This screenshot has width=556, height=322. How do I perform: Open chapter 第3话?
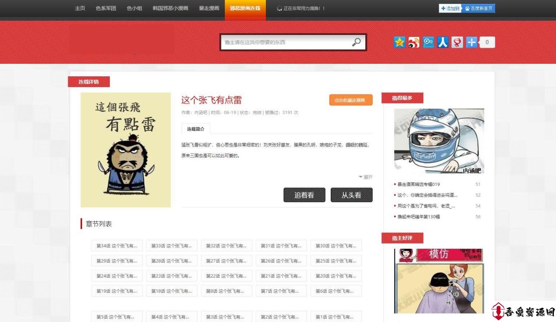tap(227, 317)
